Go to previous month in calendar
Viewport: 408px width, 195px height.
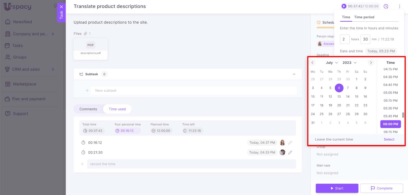coord(312,63)
